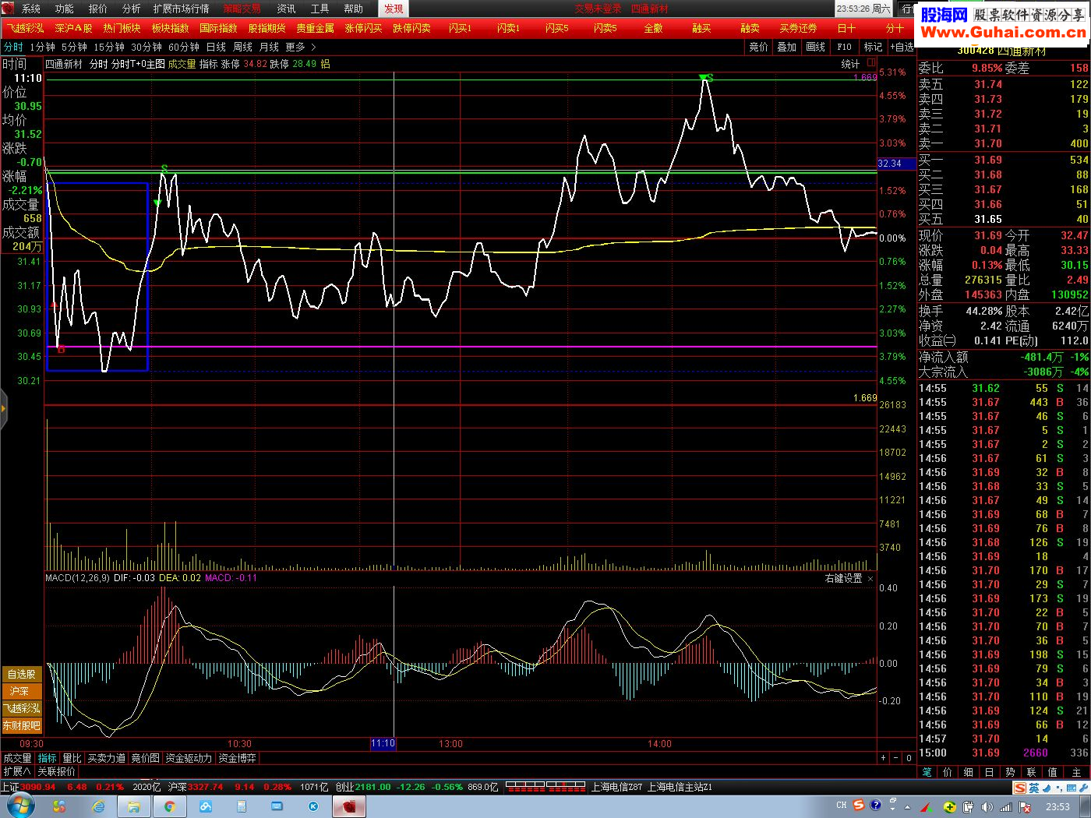The width and height of the screenshot is (1091, 818).
Task: Click the small window icon beside 统计
Action: [870, 62]
